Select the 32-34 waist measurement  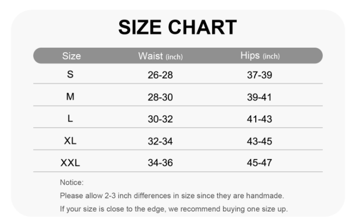tap(160, 141)
